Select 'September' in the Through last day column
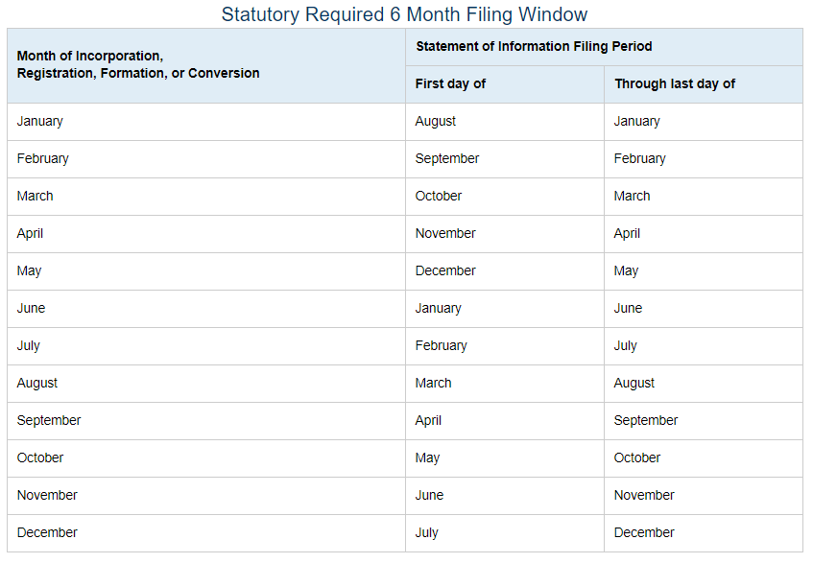The height and width of the screenshot is (563, 813). point(645,420)
